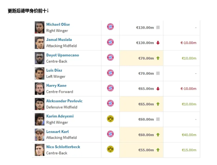
Task: Open Aleksandar Pavlovic player link
Action: (64, 101)
